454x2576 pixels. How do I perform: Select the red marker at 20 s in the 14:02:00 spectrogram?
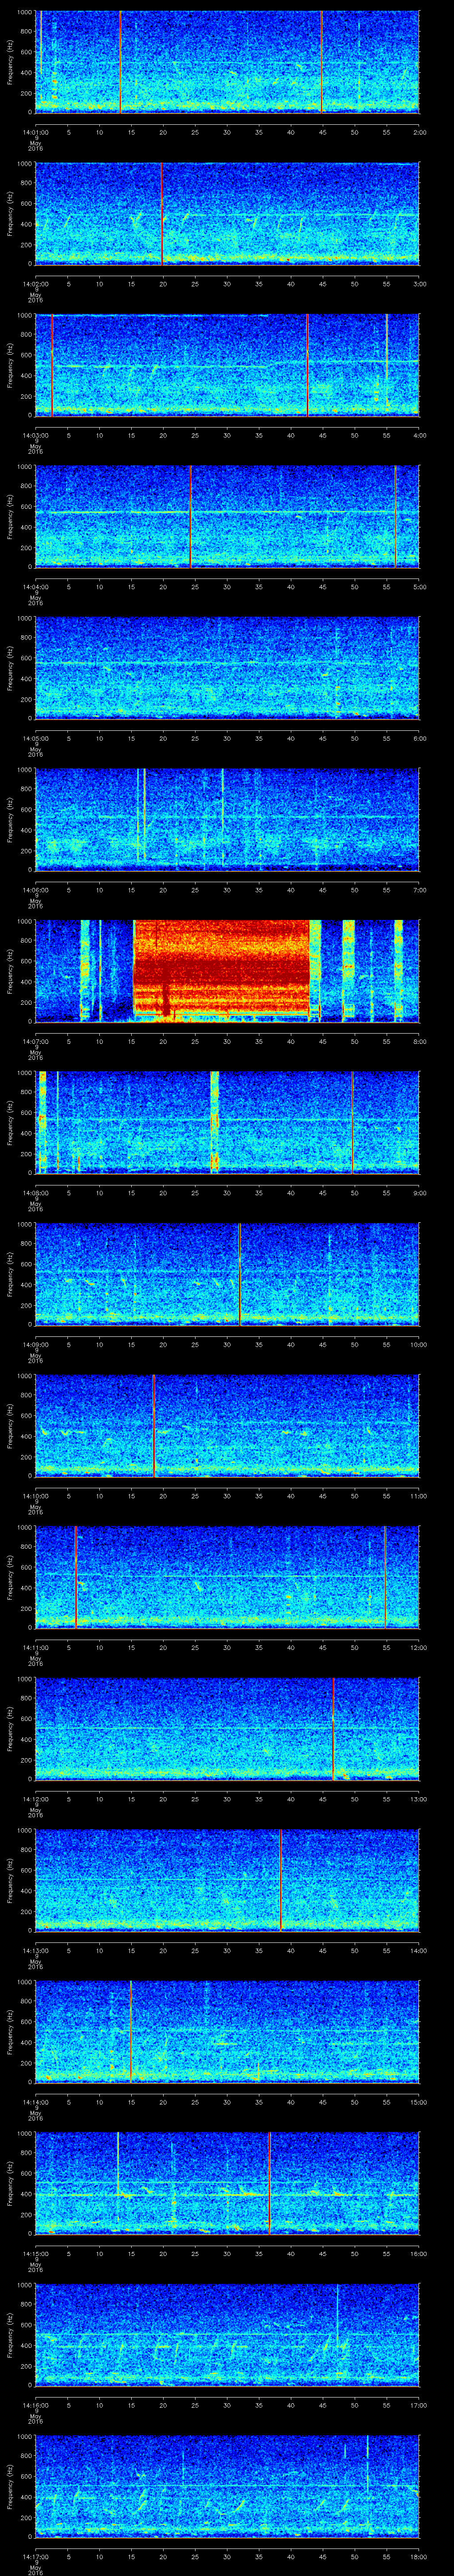coord(162,213)
